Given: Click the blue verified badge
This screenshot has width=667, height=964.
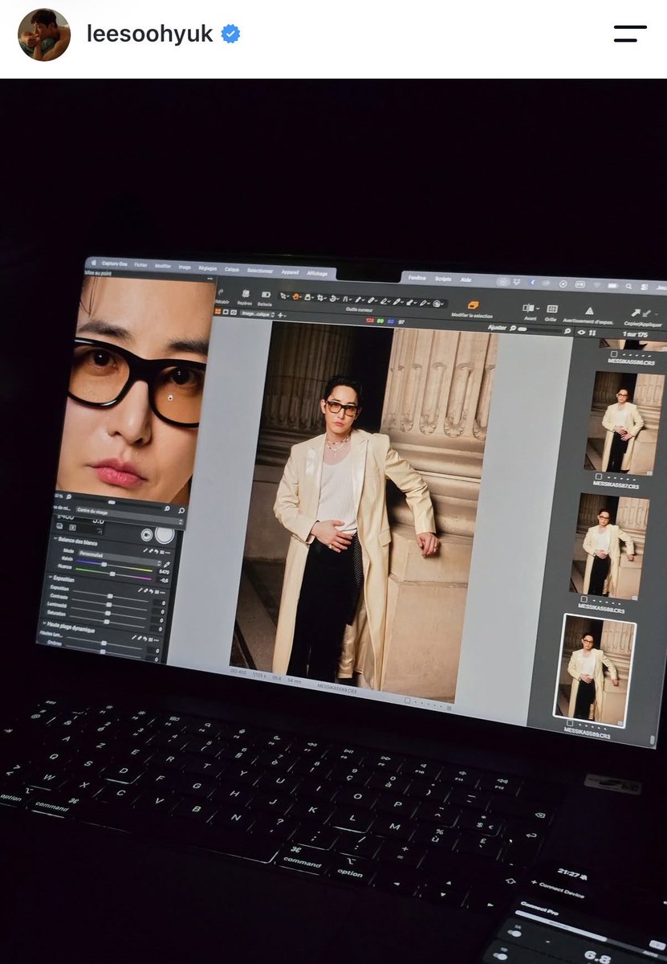Looking at the screenshot, I should pyautogui.click(x=230, y=34).
